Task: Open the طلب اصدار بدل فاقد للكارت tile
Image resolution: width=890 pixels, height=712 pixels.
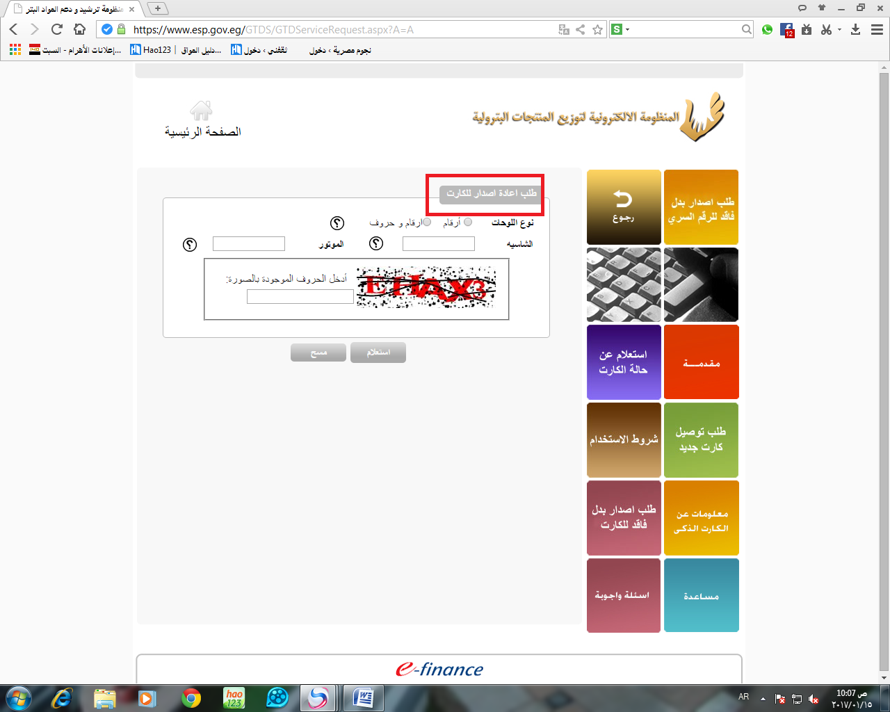Action: [624, 518]
